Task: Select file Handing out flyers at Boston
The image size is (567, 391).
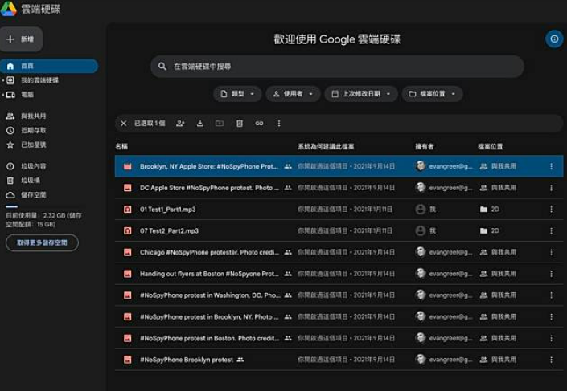Action: (x=339, y=274)
